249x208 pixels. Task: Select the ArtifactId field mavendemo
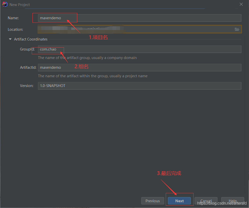click(139, 67)
